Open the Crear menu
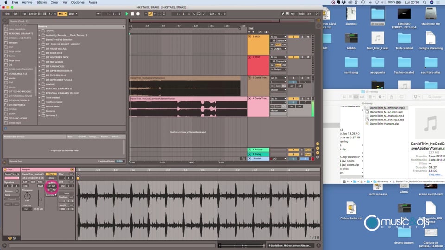Viewport: 445px width, 250px height. pyautogui.click(x=55, y=2)
